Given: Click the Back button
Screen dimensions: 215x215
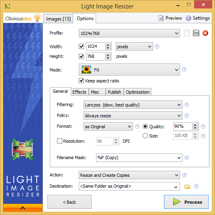Looking at the screenshot, I should click(x=70, y=202).
